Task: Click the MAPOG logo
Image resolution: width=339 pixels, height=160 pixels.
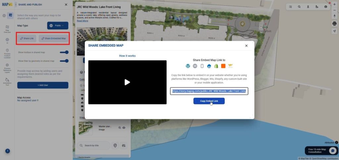Action: (x=7, y=4)
